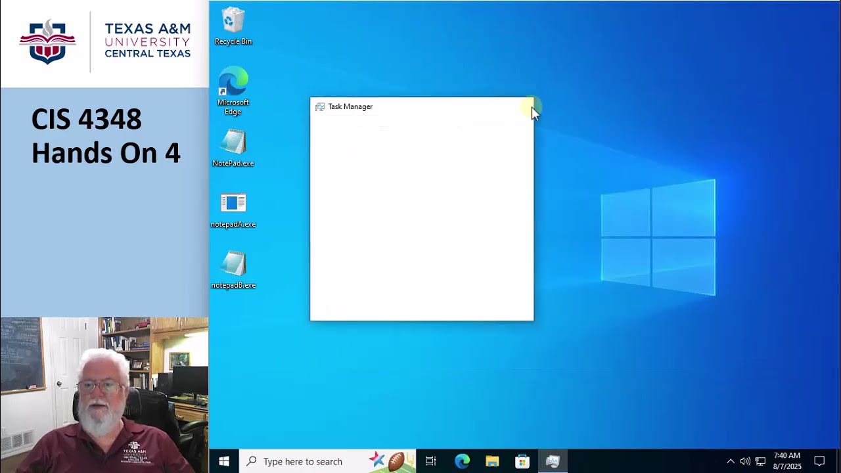Viewport: 841px width, 473px height.
Task: Launch the Microsoft Edge desktop shortcut
Action: [233, 91]
